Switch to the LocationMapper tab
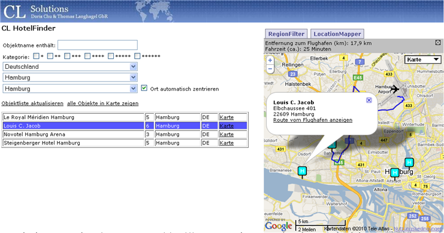The width and height of the screenshot is (444, 233). (337, 34)
